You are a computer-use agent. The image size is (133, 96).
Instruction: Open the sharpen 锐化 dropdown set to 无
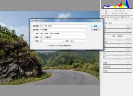tap(52, 41)
